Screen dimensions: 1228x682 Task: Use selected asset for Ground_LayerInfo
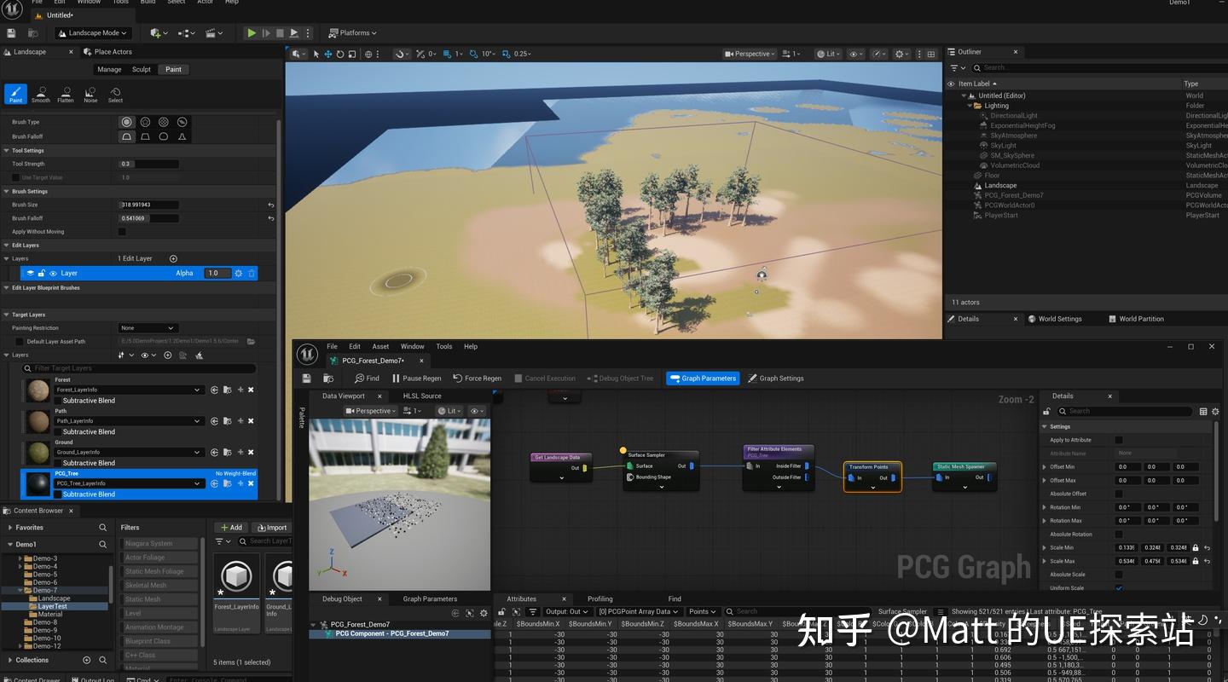click(x=213, y=452)
